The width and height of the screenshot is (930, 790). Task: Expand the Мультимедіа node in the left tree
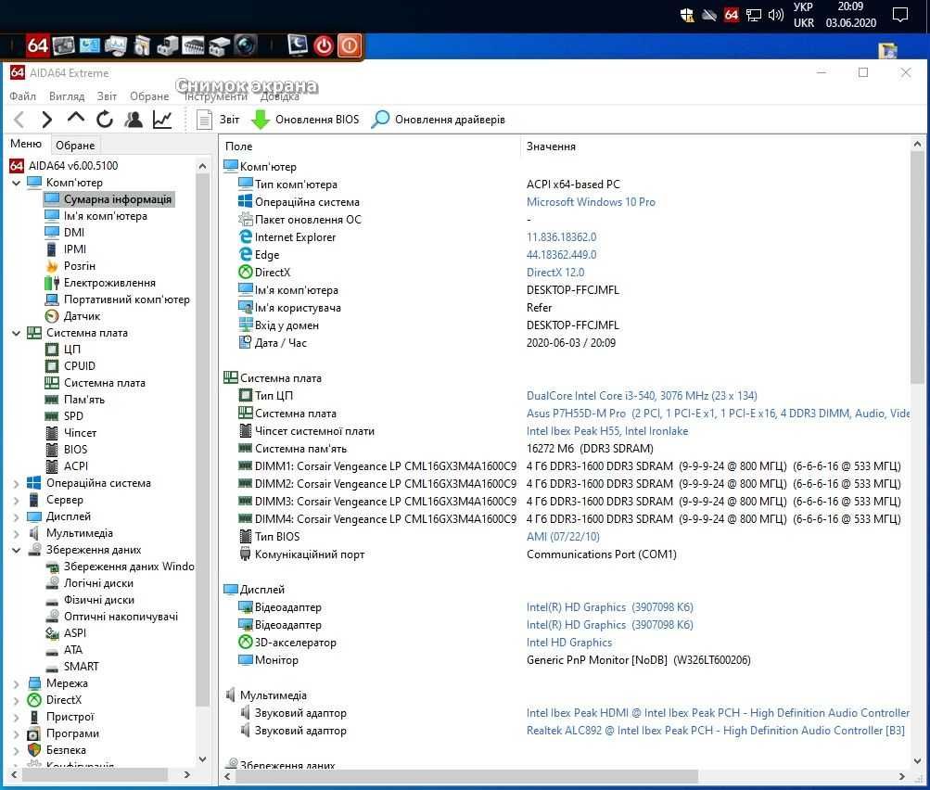[x=16, y=533]
